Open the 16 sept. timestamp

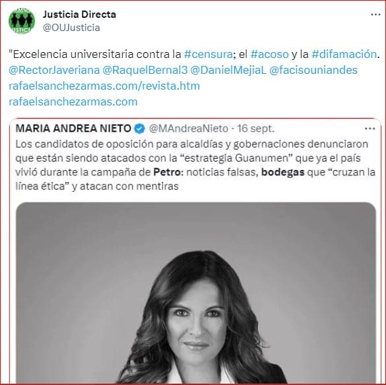(x=255, y=129)
